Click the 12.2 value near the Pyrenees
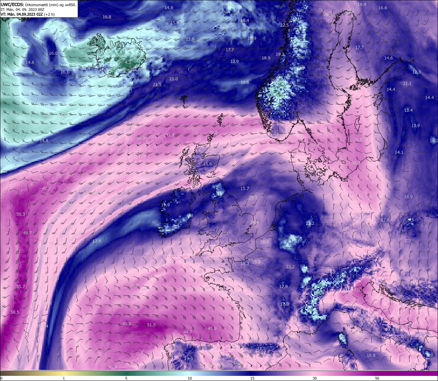This screenshot has height=381, width=438. [x=261, y=348]
